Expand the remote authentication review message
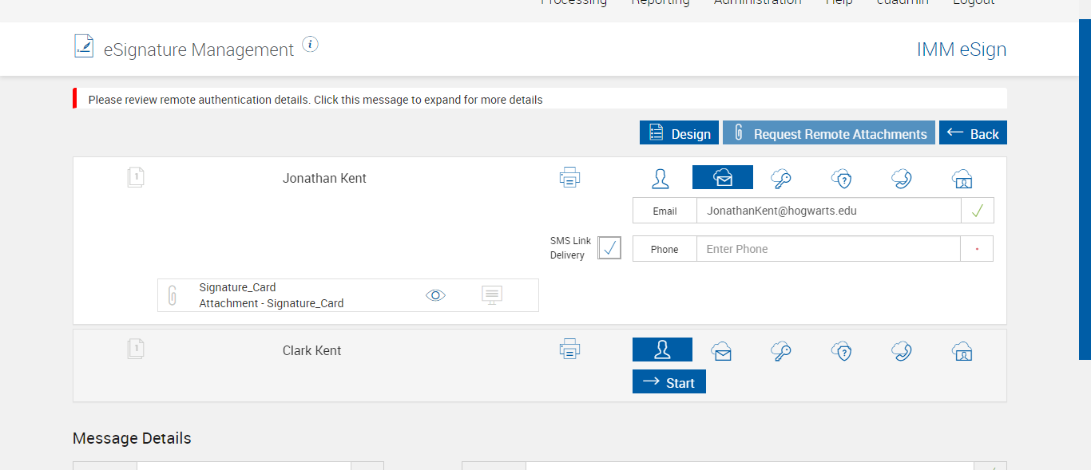The image size is (1091, 470). tap(315, 100)
